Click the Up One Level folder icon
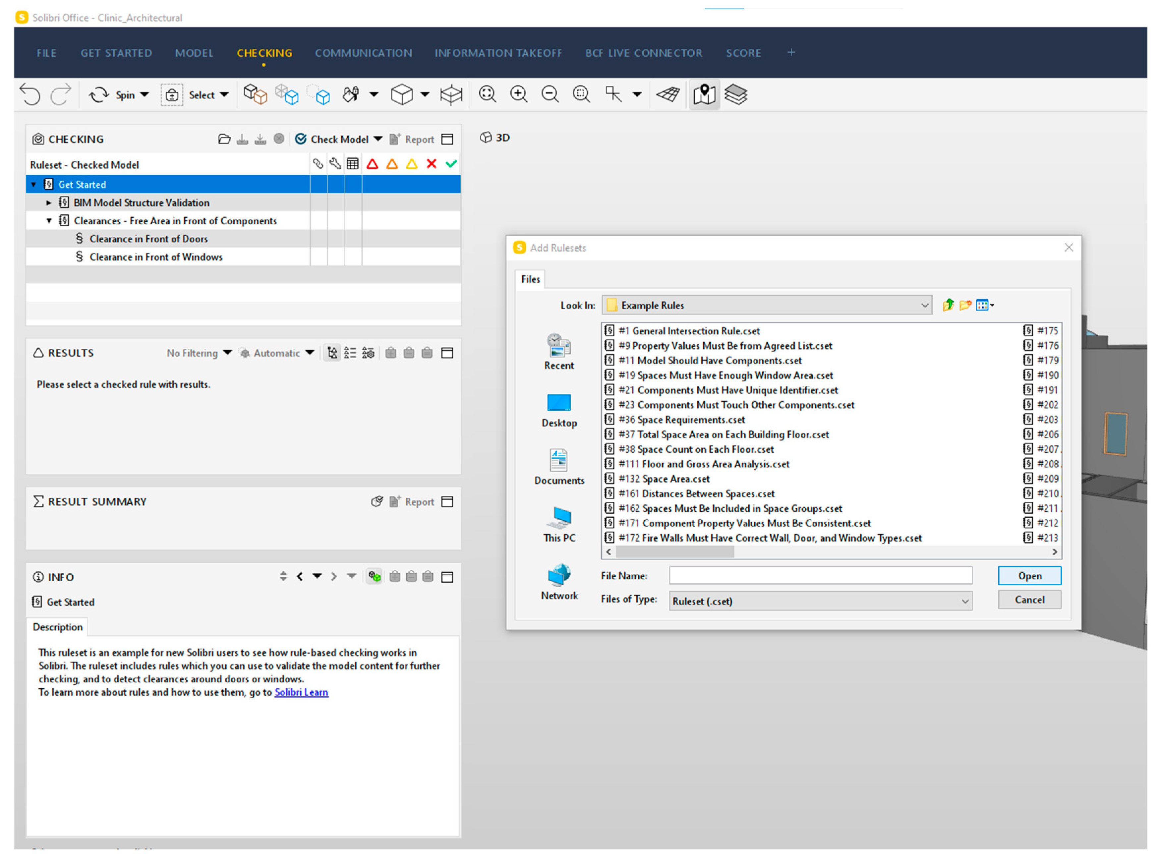 pos(948,306)
